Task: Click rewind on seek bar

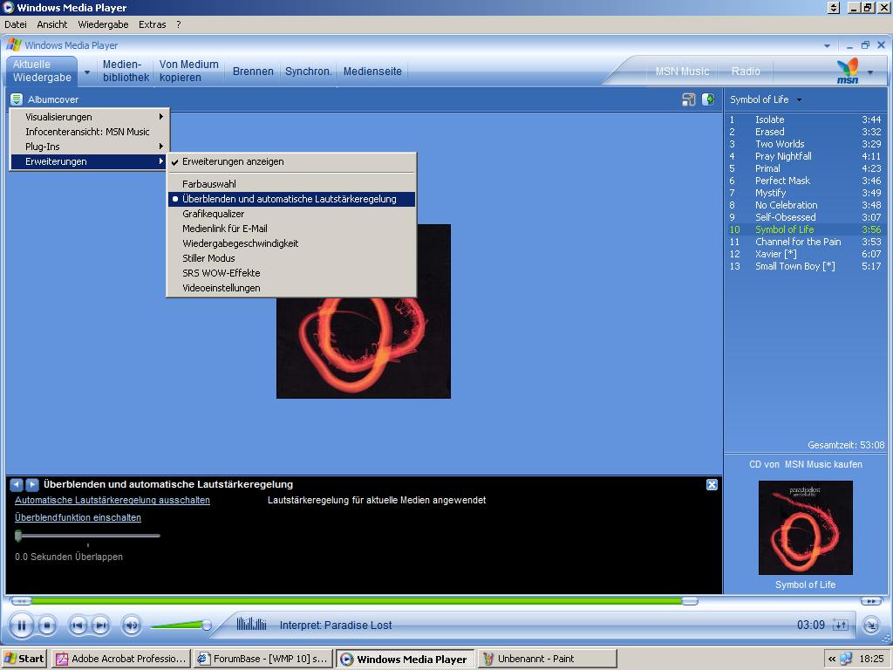Action: point(21,601)
